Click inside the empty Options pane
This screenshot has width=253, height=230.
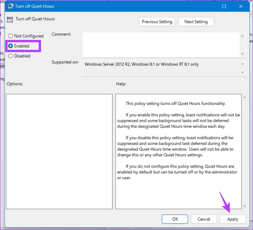click(x=59, y=151)
